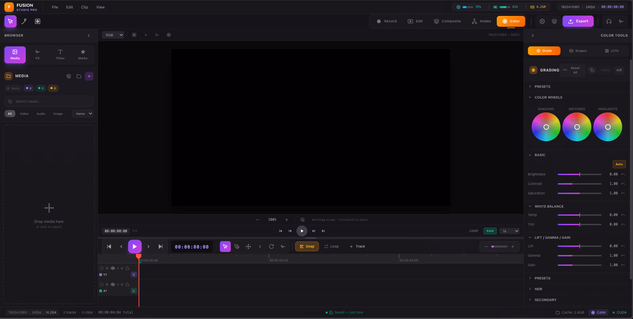Viewport: 633px width, 319px height.
Task: Toggle Loop in the timeline toolbar
Action: 331,247
